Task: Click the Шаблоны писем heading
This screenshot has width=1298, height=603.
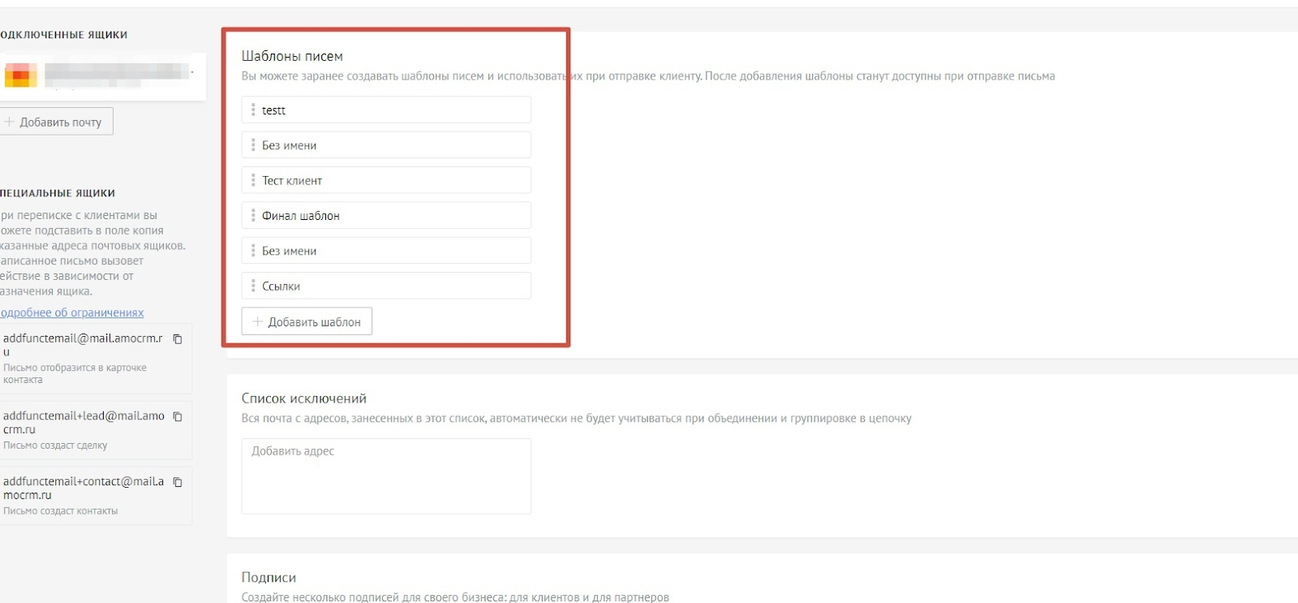Action: [x=292, y=56]
